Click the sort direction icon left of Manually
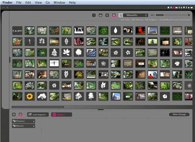This screenshot has height=142, width=195. coord(121,15)
